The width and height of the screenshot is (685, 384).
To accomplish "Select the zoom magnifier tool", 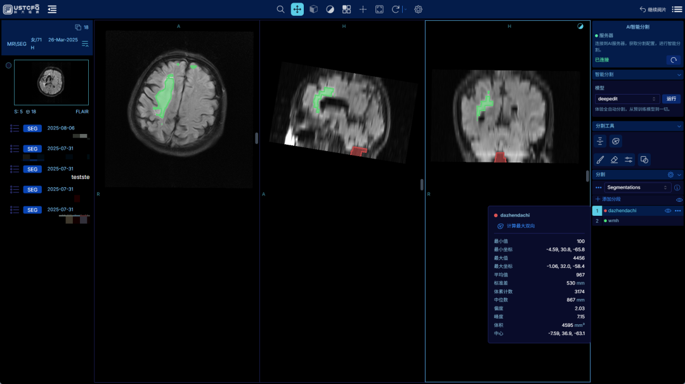I will pos(280,10).
